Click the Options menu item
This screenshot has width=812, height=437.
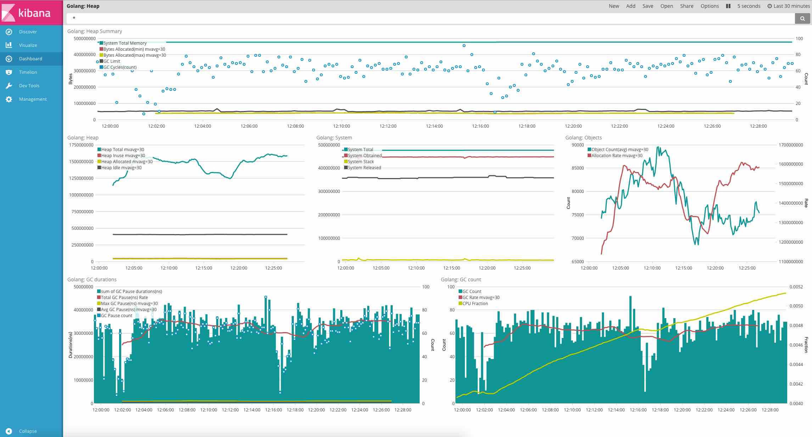[x=710, y=6]
